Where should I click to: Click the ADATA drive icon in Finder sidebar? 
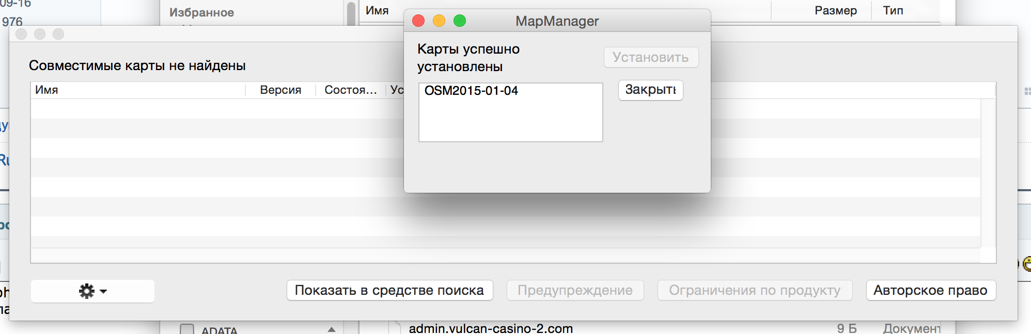[x=186, y=329]
